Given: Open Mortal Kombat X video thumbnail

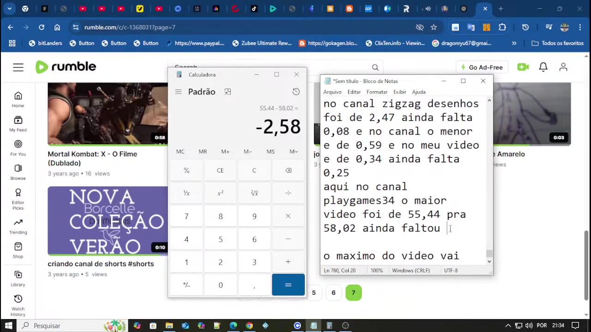Looking at the screenshot, I should click(108, 114).
